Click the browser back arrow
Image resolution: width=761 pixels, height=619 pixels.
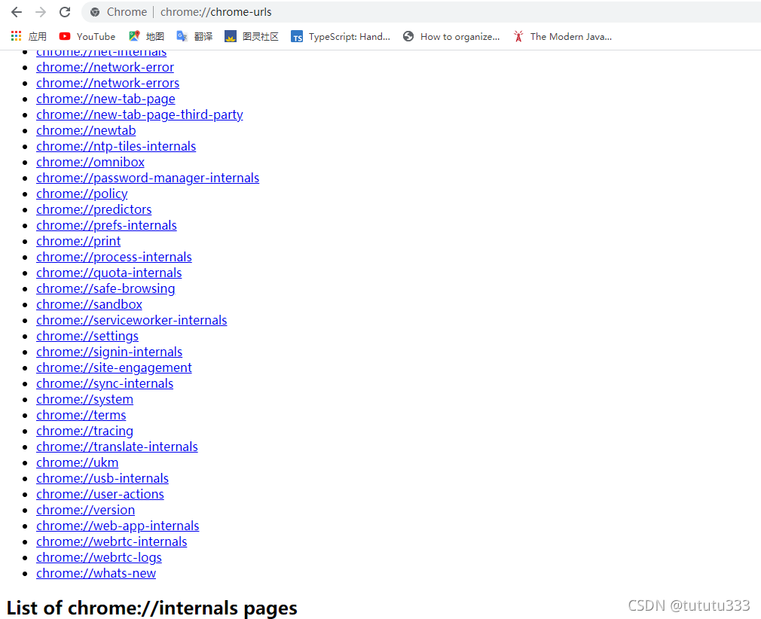tap(17, 12)
